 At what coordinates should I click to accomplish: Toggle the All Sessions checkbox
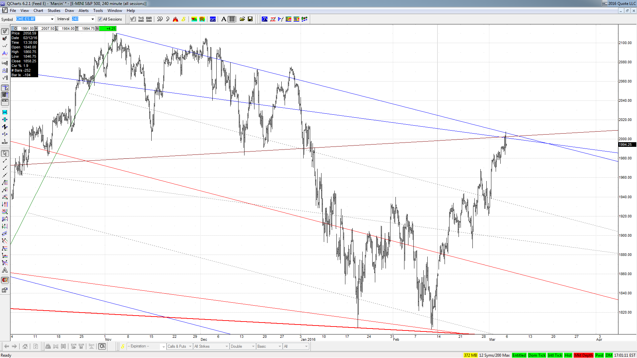100,19
